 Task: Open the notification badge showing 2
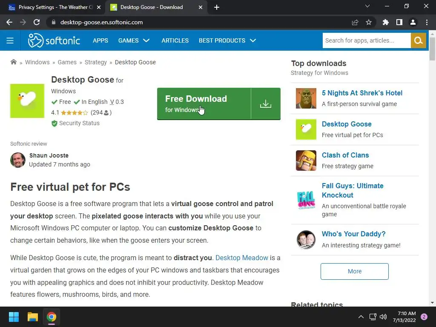pyautogui.click(x=424, y=317)
